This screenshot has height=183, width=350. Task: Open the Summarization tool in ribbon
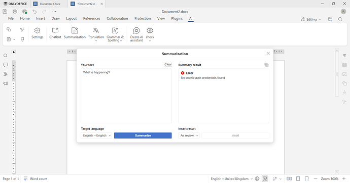tap(75, 33)
